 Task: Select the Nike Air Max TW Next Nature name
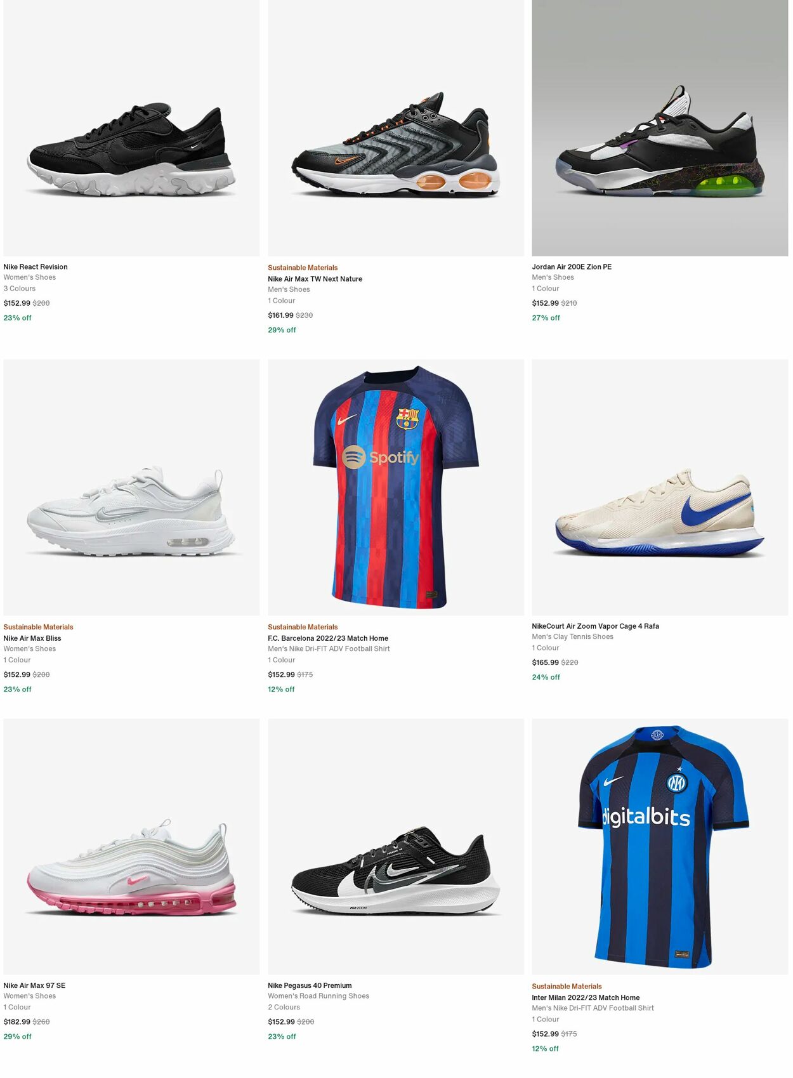tap(314, 279)
